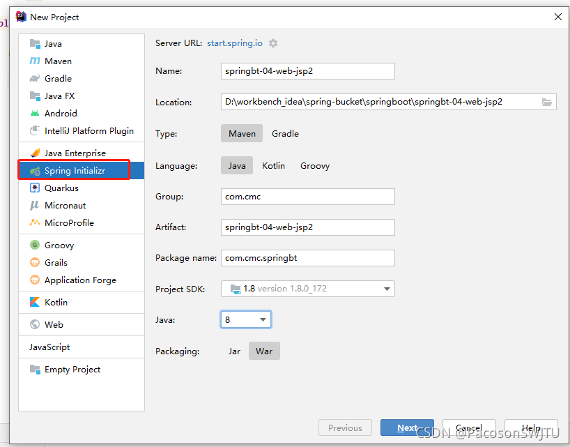The height and width of the screenshot is (447, 570).
Task: Switch Language to Kotlin
Action: [x=273, y=166]
